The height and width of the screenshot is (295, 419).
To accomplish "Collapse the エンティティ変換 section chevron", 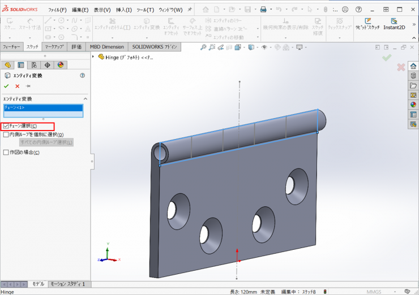I will click(85, 98).
